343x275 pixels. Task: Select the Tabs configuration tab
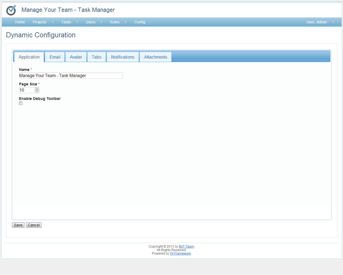click(x=96, y=57)
